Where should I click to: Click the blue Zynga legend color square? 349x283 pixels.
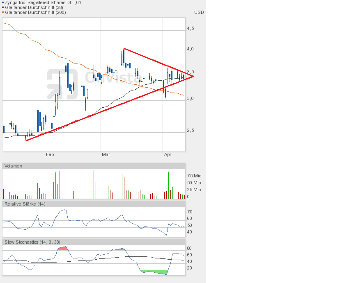tap(3, 2)
